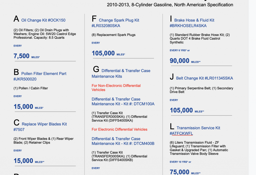Screen dimensions: 256x175
Task: Click 'EVERY 6 YRS* or' label
Action: (180, 50)
